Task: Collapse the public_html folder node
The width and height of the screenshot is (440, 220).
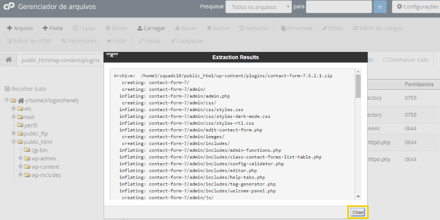Action: point(14,142)
